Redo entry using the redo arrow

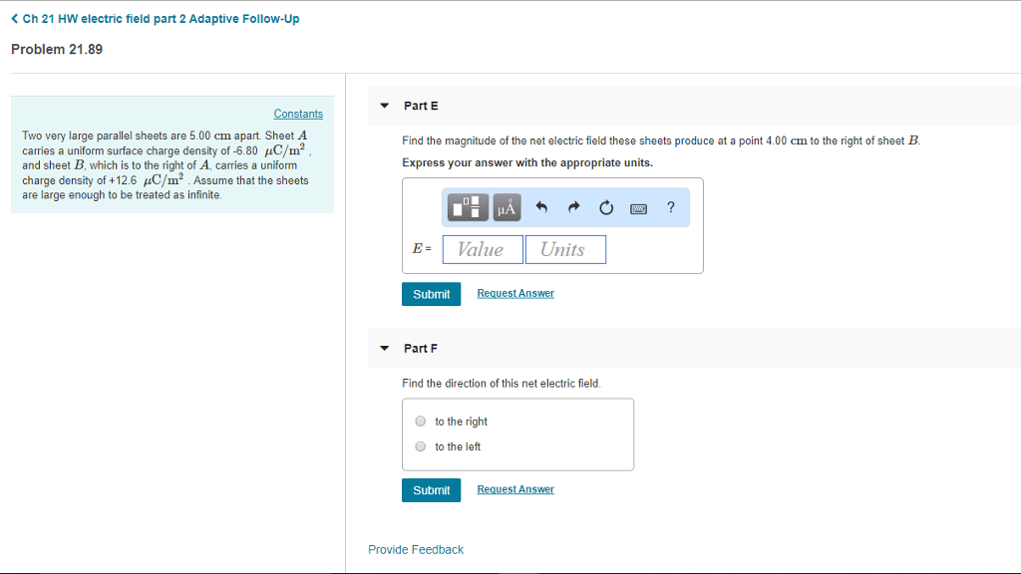tap(572, 206)
